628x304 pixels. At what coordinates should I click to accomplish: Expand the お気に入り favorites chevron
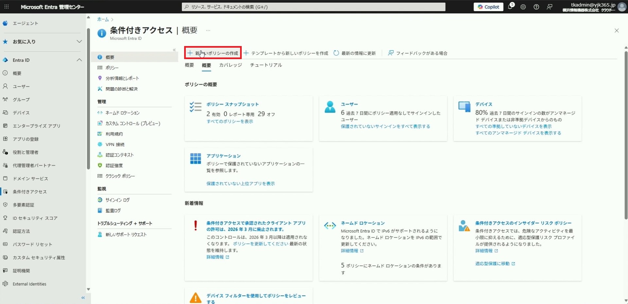(x=79, y=41)
